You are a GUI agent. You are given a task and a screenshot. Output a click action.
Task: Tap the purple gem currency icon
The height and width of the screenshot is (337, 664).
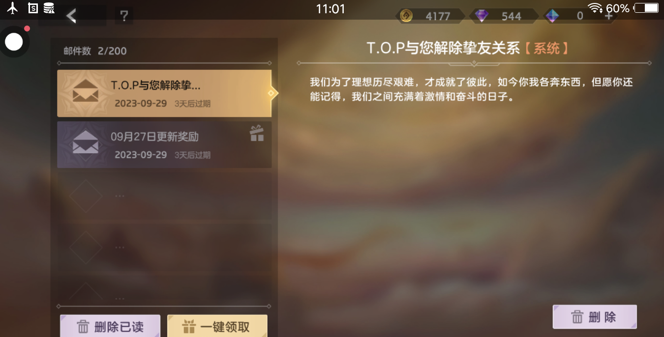click(x=482, y=16)
